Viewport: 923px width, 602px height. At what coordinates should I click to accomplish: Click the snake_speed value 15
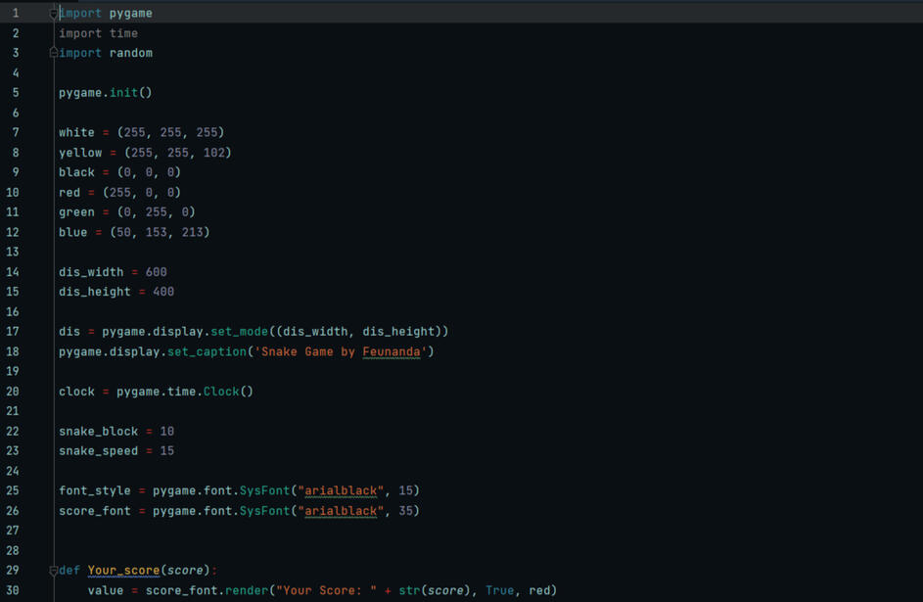click(x=166, y=451)
